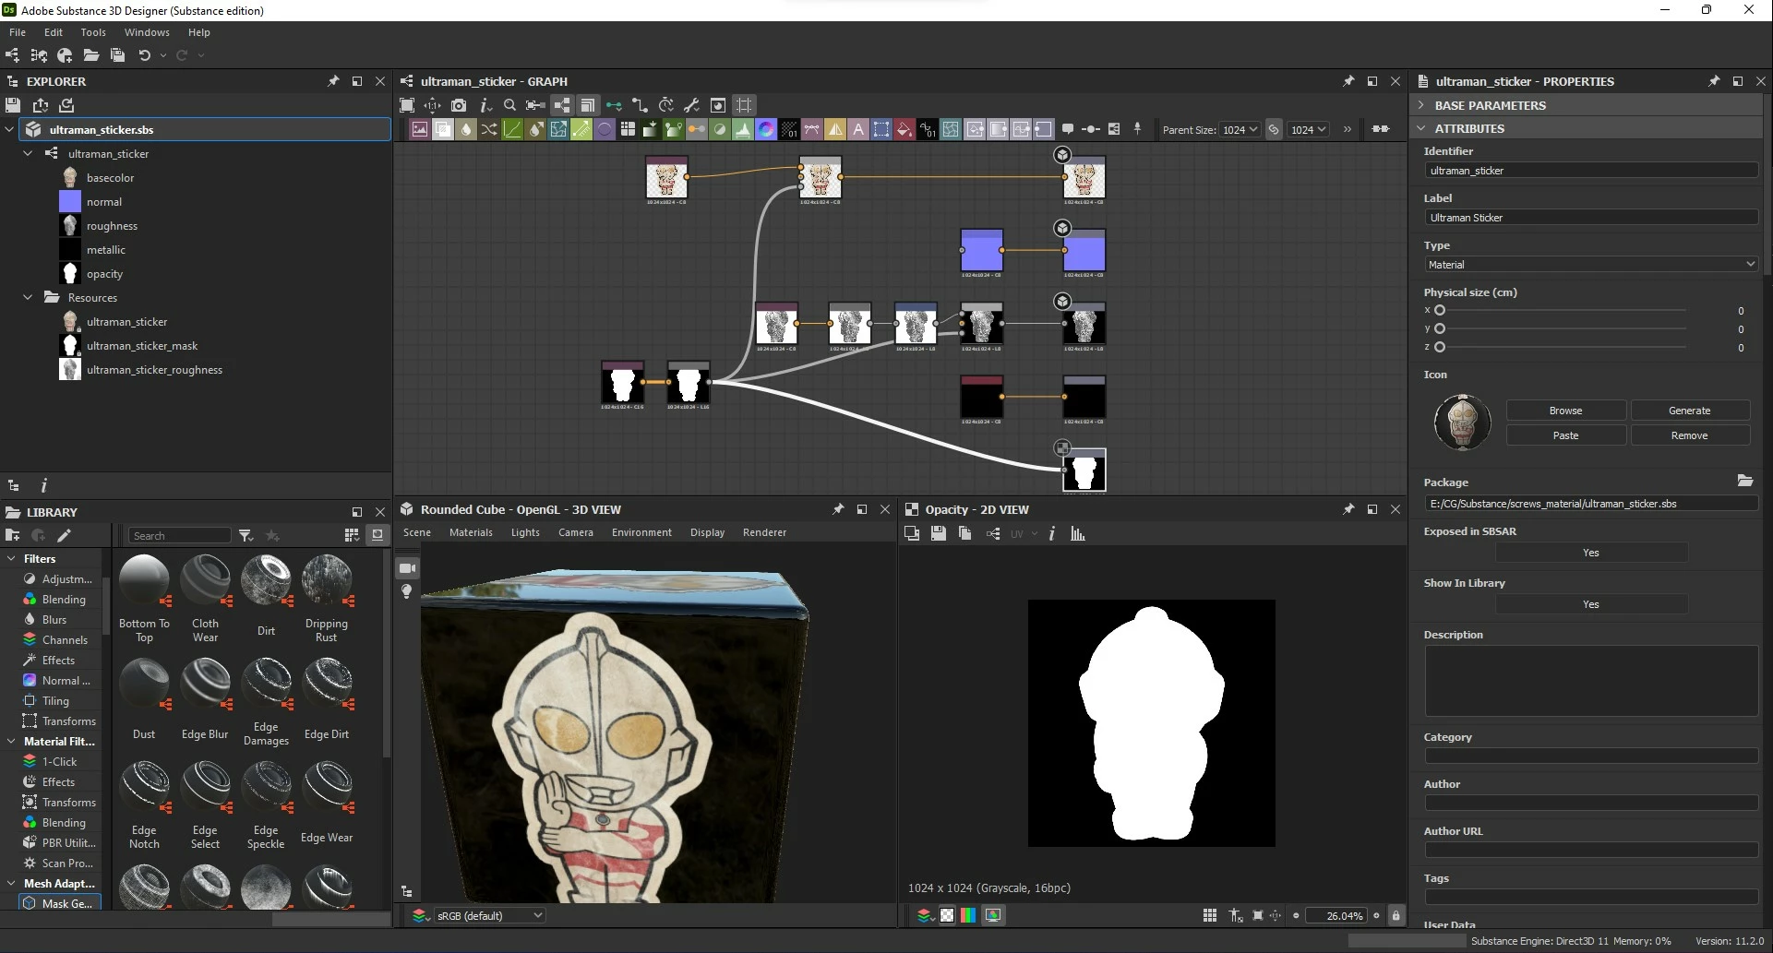Toggle the Exposed in SBSAR Yes button
1773x953 pixels.
click(x=1590, y=553)
